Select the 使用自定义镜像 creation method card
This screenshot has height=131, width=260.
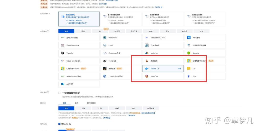click(x=205, y=19)
